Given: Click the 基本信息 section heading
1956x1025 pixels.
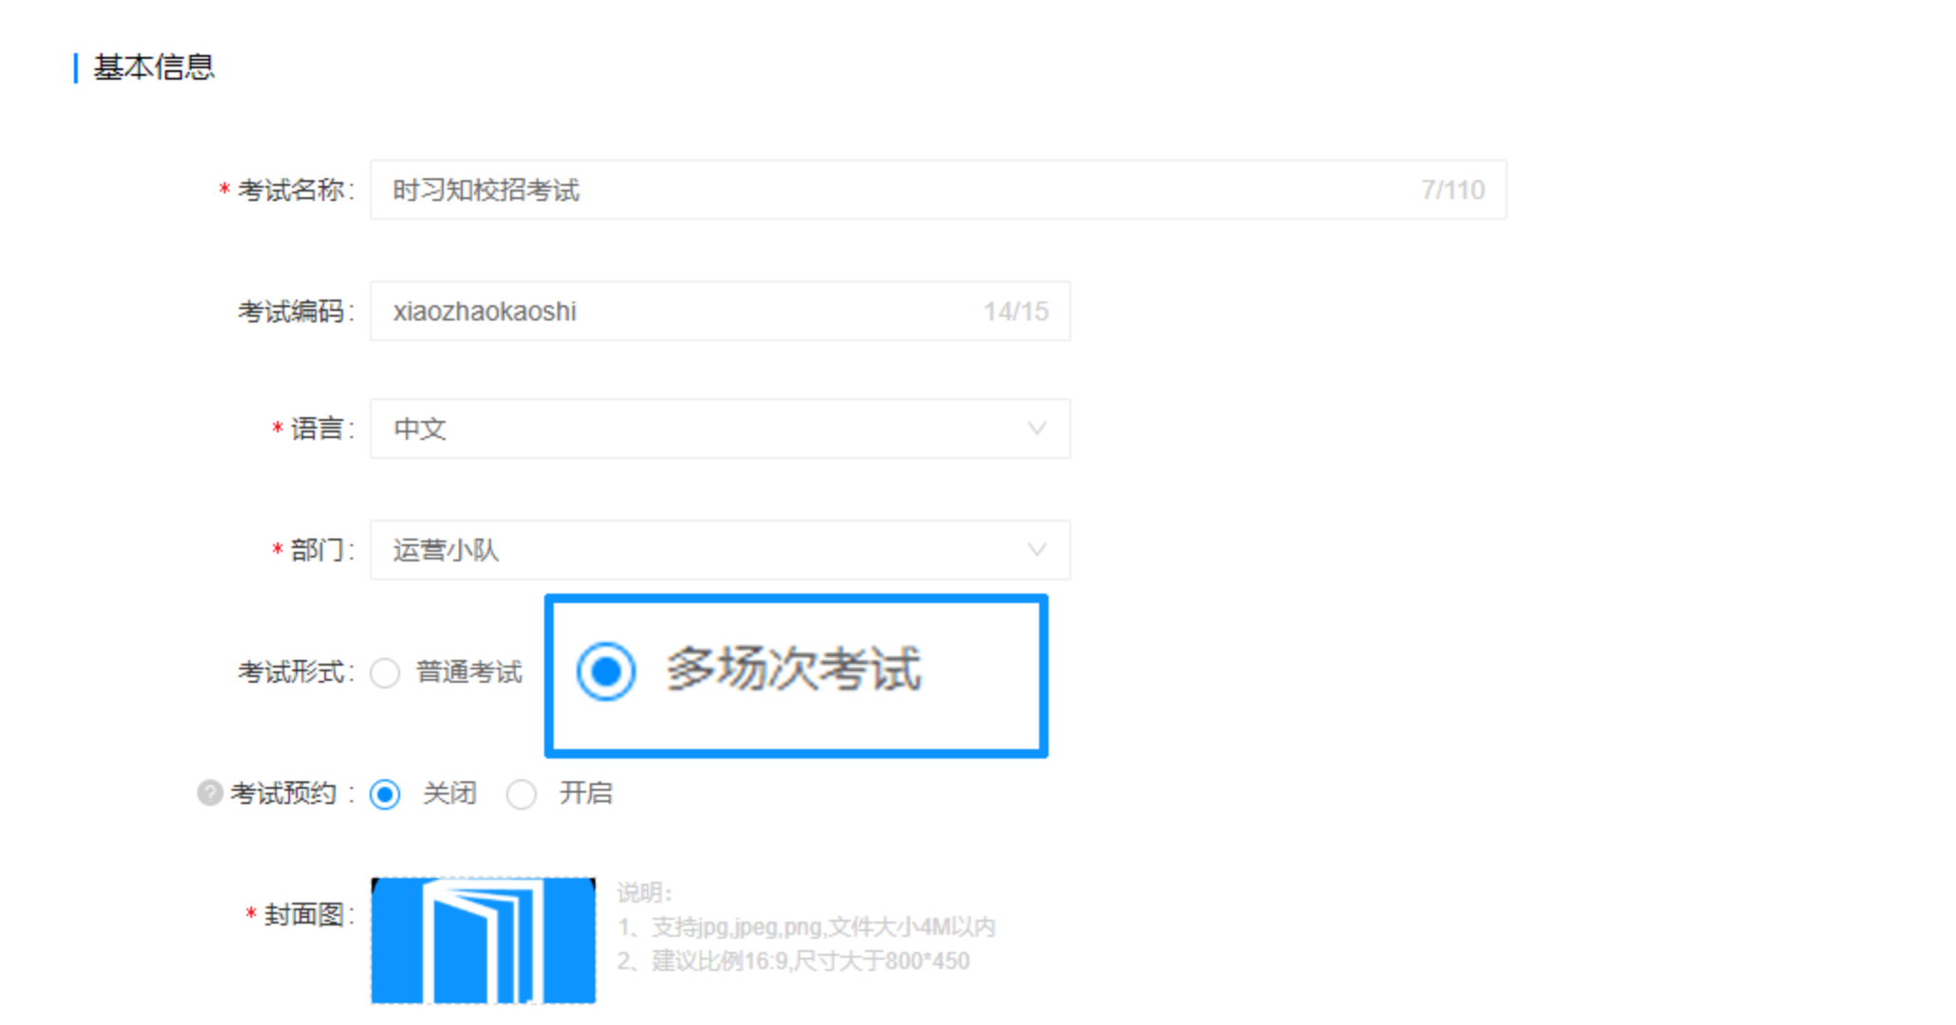Looking at the screenshot, I should click(x=154, y=67).
